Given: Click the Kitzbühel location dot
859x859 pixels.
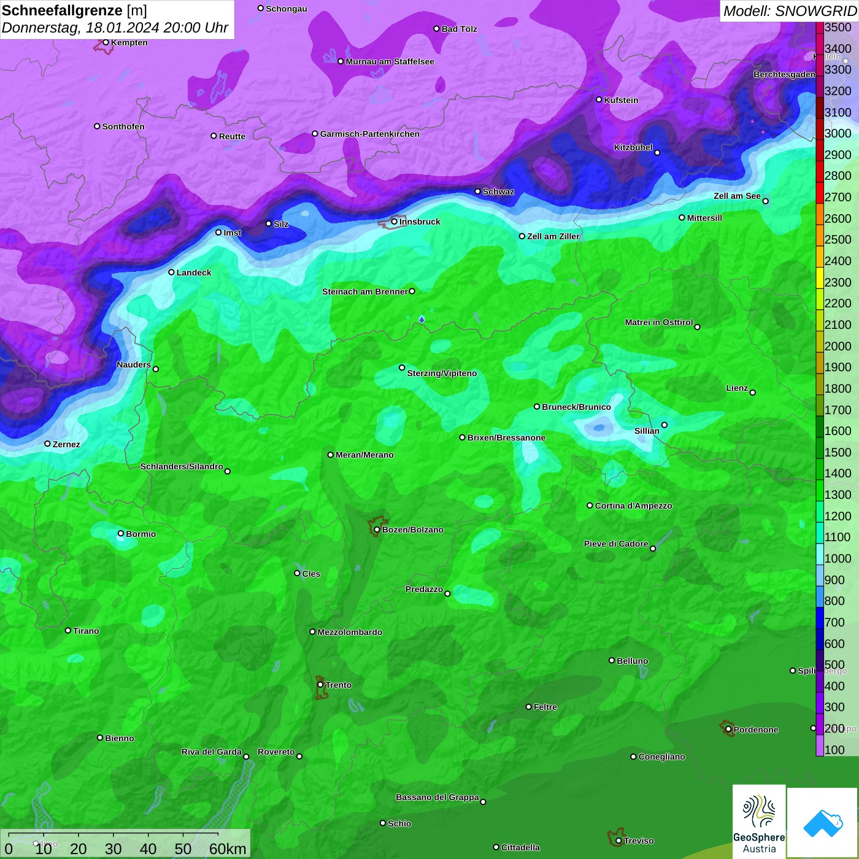Looking at the screenshot, I should pos(657,153).
